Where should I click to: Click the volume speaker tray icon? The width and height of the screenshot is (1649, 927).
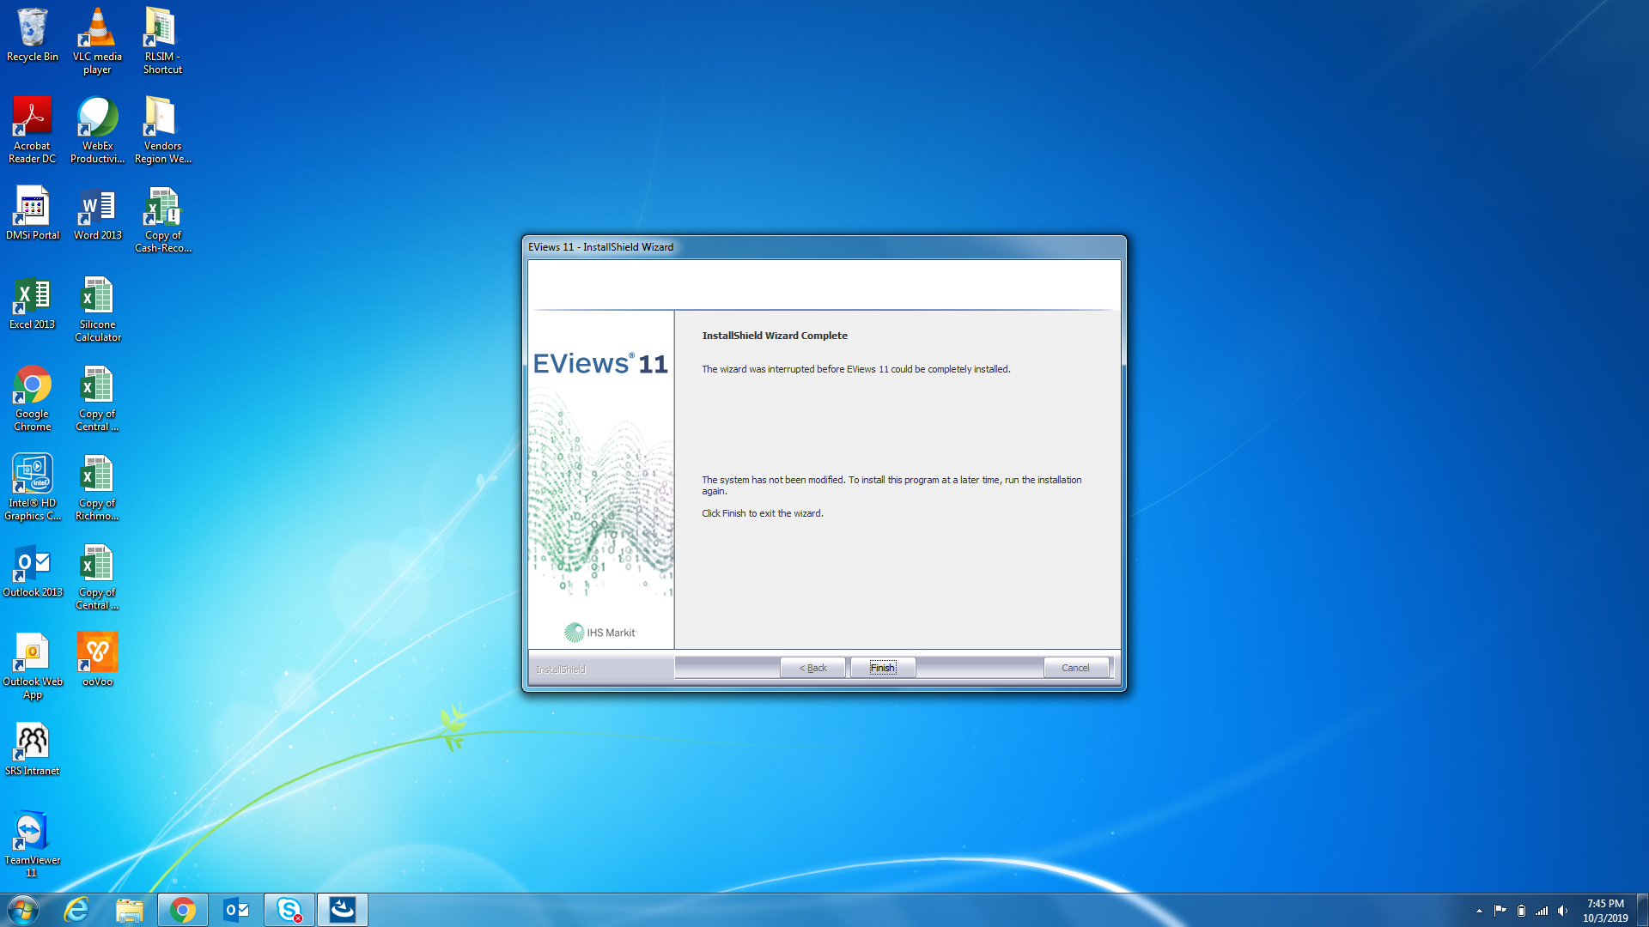pos(1562,911)
